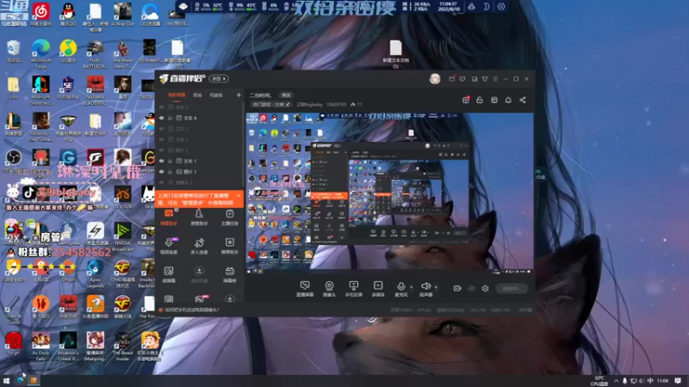
Task: Show the 文本 2 layer with its eye
Action: coord(162,139)
